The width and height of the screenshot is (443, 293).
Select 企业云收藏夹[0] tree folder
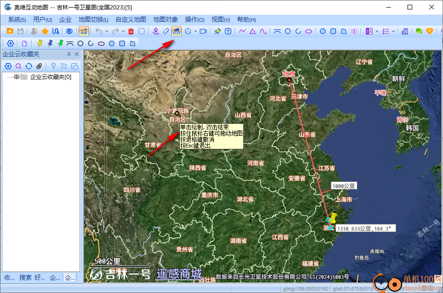(x=51, y=77)
